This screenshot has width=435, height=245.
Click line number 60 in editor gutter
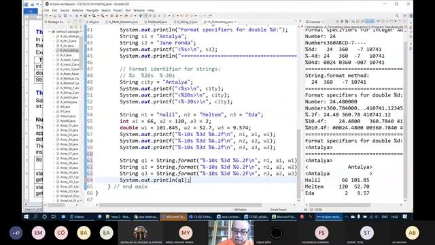(90, 154)
